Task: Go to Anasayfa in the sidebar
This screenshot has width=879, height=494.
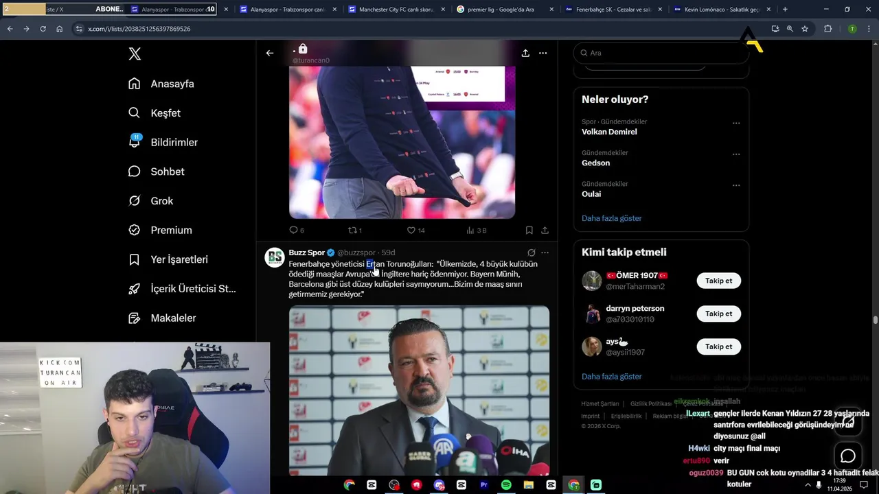Action: (x=161, y=84)
